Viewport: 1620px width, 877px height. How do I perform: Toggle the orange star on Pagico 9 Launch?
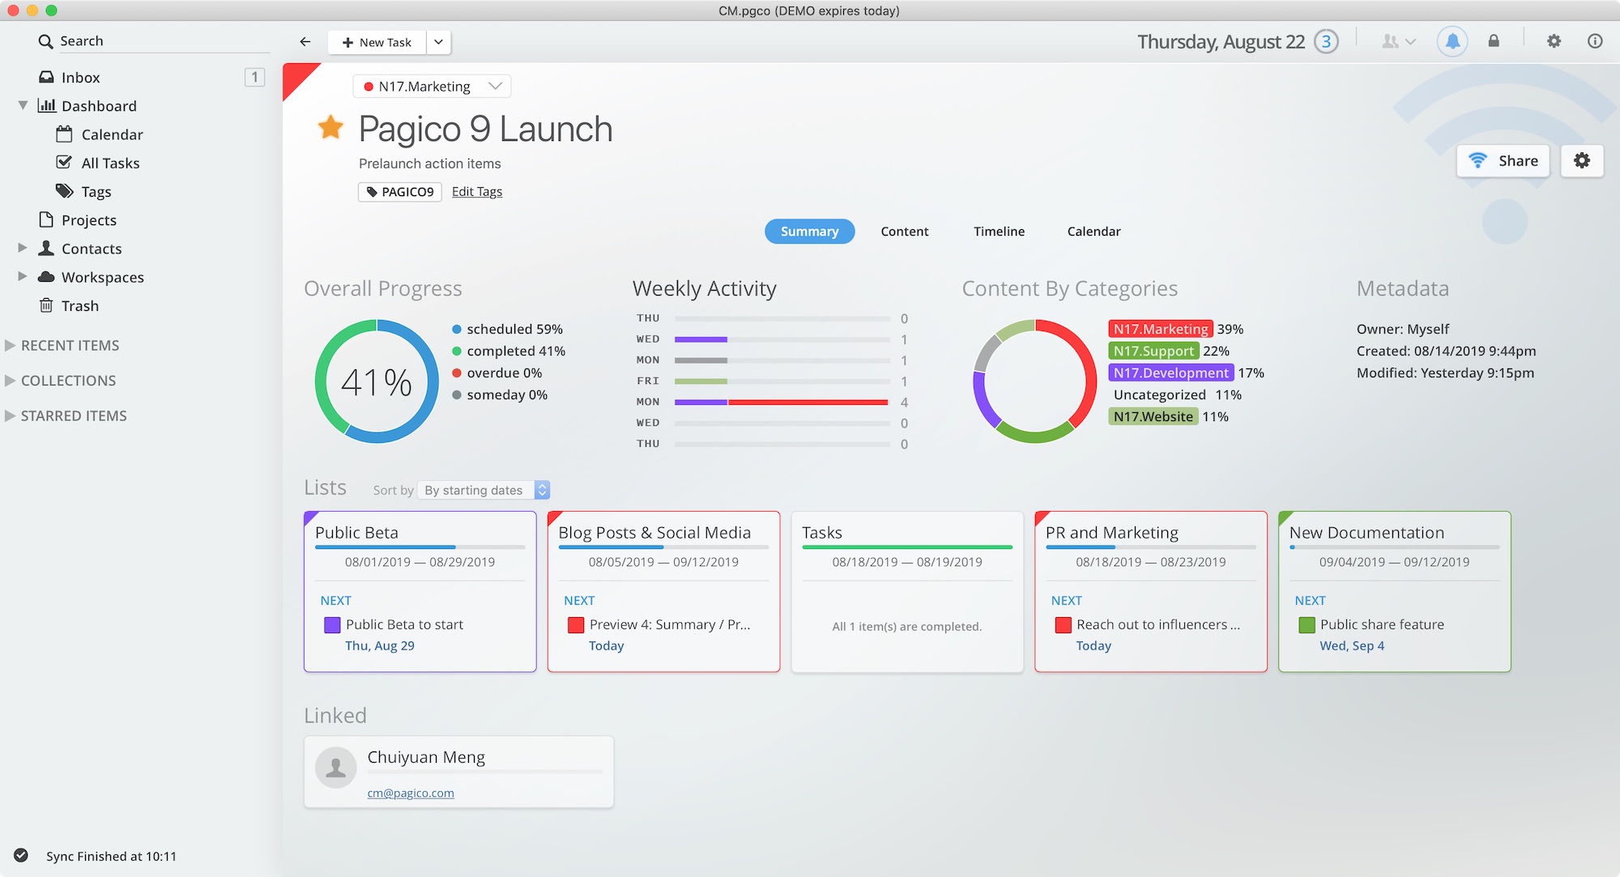330,128
